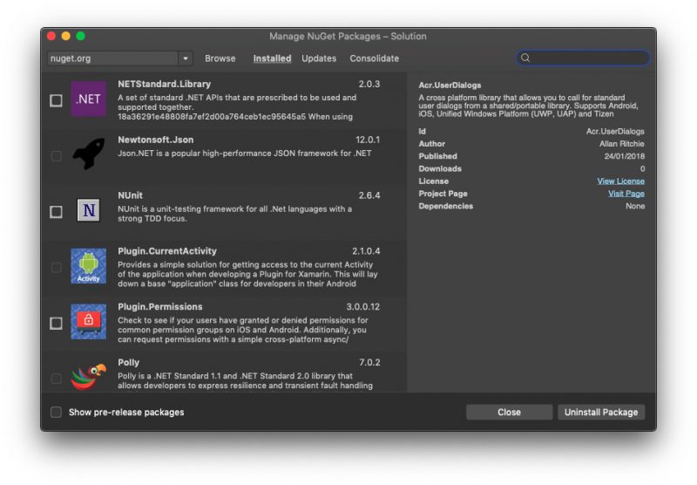Image resolution: width=697 pixels, height=485 pixels.
Task: Open the View License link
Action: pyautogui.click(x=621, y=181)
